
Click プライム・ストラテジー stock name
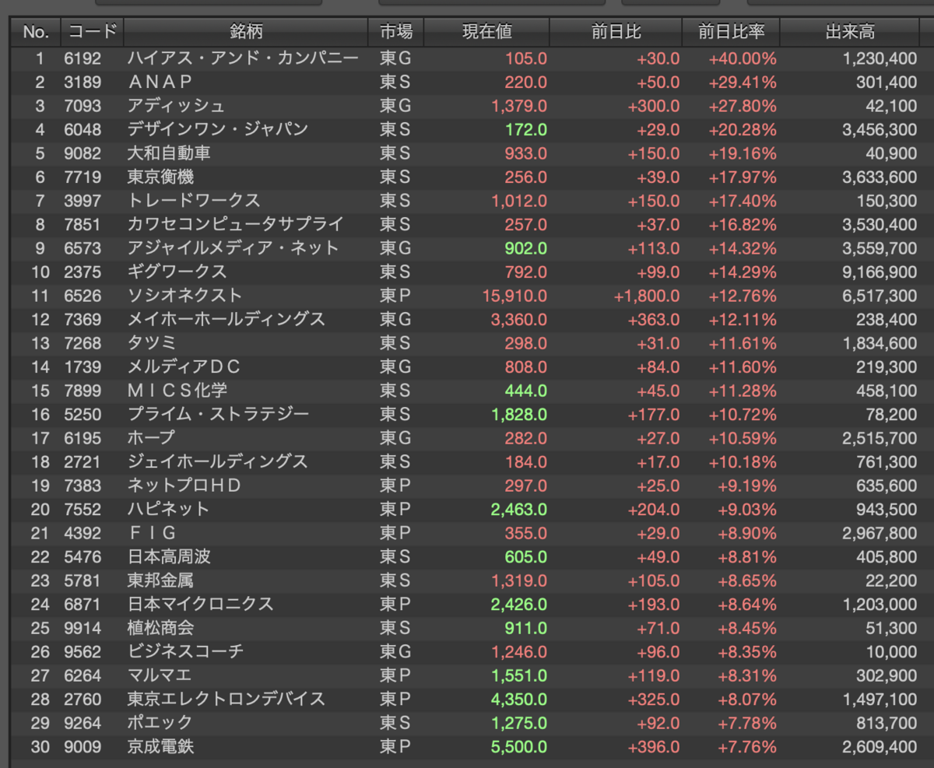pyautogui.click(x=219, y=414)
